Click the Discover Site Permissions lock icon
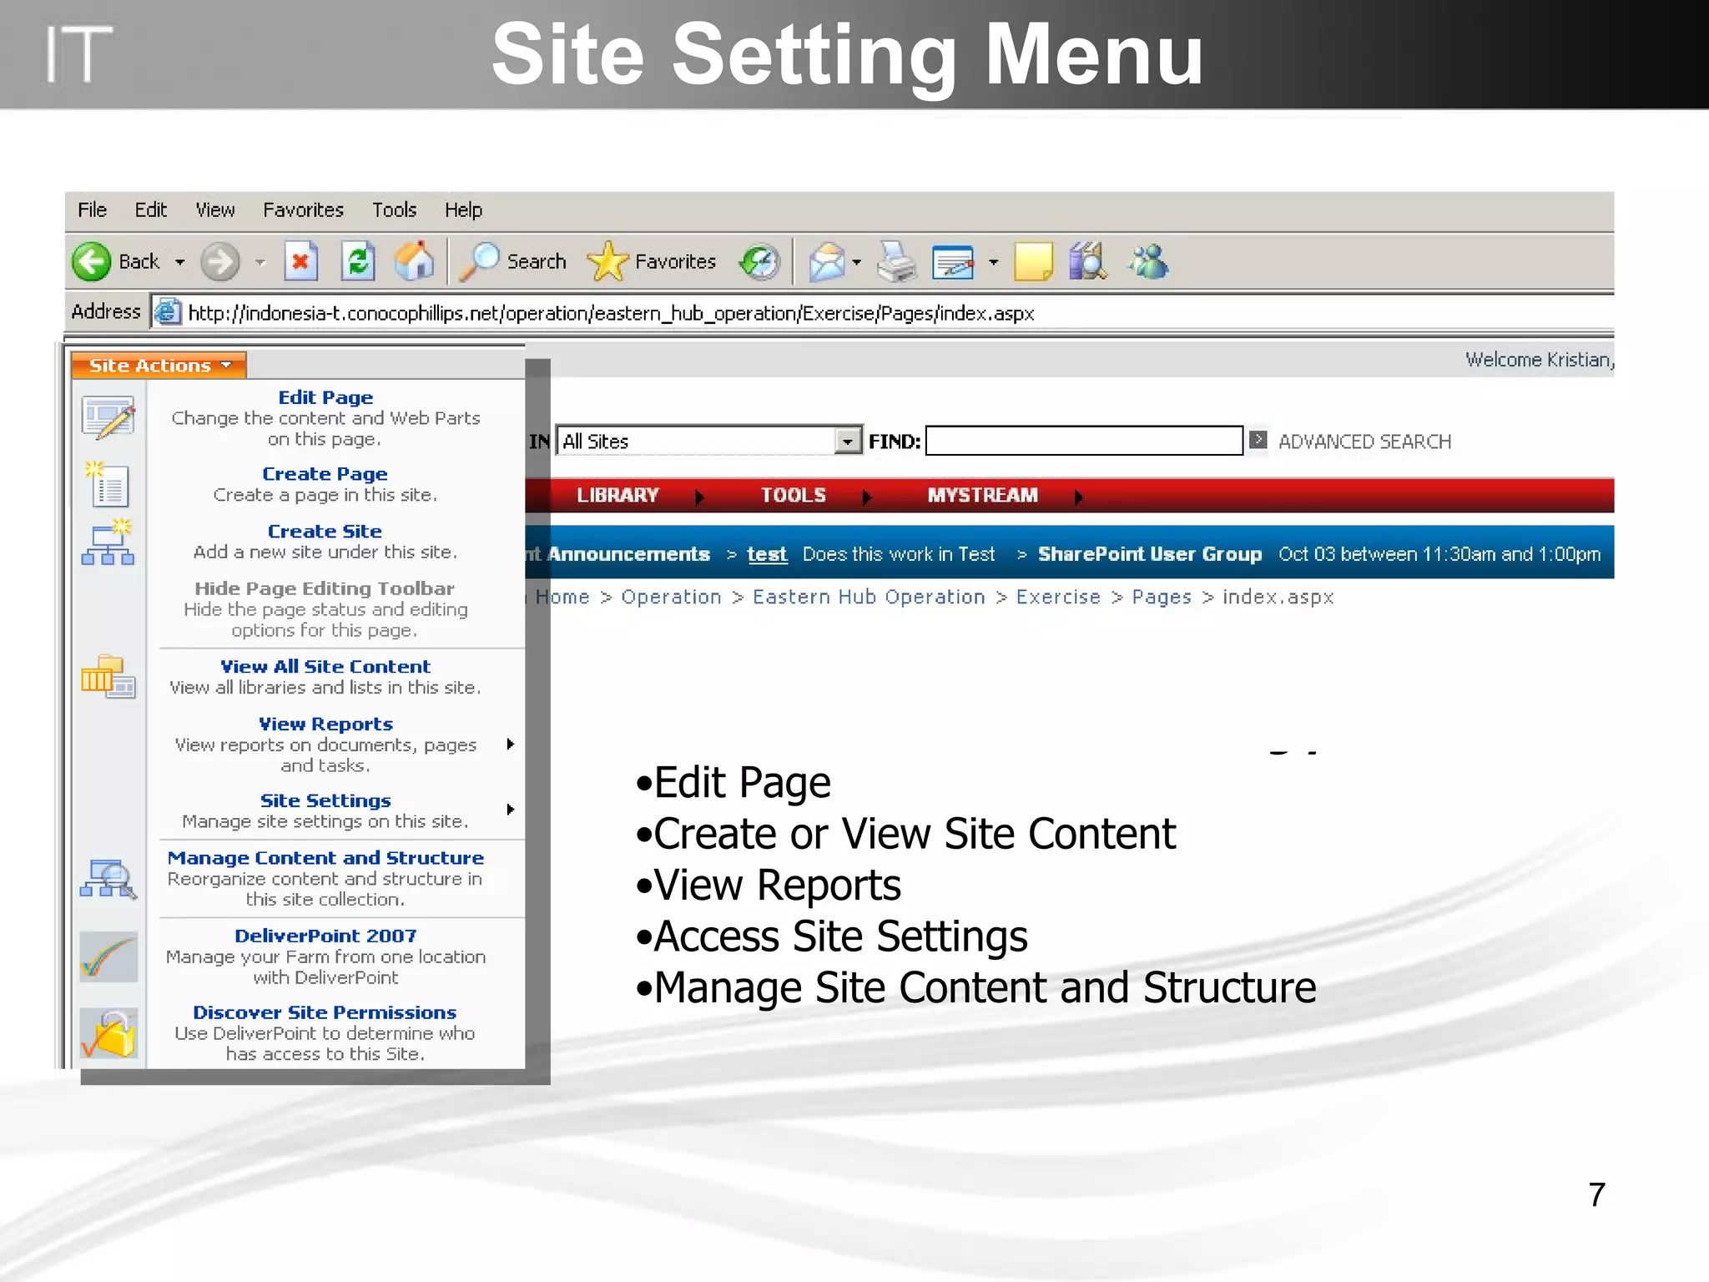Image resolution: width=1709 pixels, height=1282 pixels. tap(108, 1033)
